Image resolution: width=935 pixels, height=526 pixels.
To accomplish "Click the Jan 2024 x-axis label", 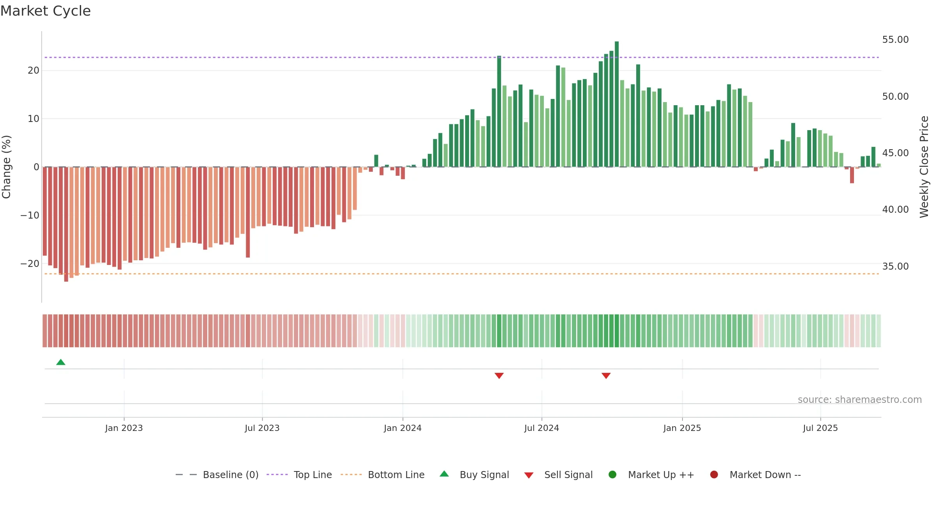I will (402, 428).
